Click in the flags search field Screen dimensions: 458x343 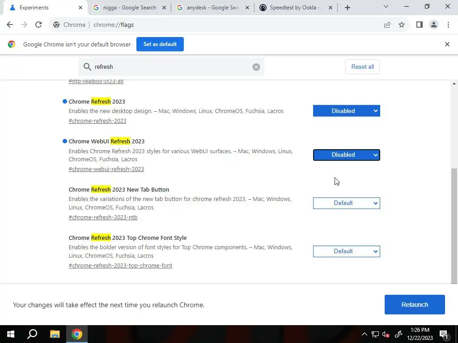(171, 67)
